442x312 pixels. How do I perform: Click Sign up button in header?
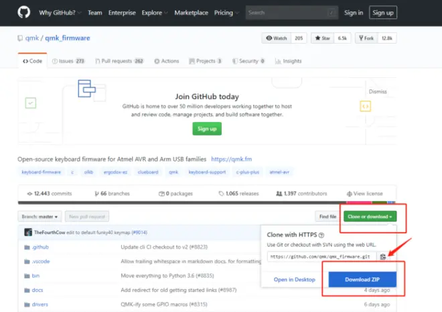coord(383,13)
